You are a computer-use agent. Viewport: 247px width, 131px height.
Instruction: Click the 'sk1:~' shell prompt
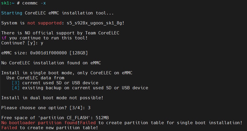coord(7,3)
